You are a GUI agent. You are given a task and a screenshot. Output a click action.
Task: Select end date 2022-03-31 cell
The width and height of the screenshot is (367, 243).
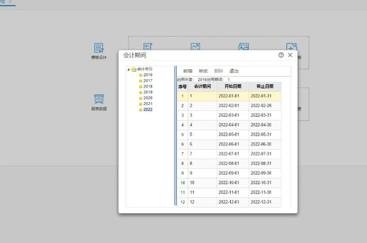tap(265, 116)
